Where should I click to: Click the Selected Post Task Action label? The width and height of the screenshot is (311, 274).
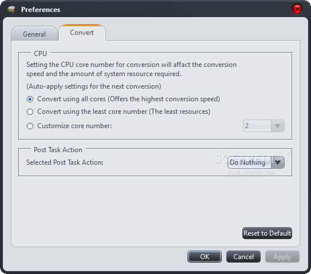pos(65,162)
